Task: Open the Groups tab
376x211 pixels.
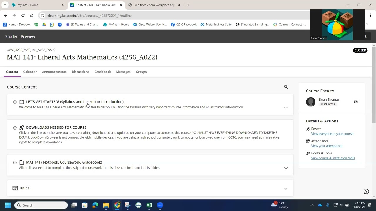Action: (141, 72)
